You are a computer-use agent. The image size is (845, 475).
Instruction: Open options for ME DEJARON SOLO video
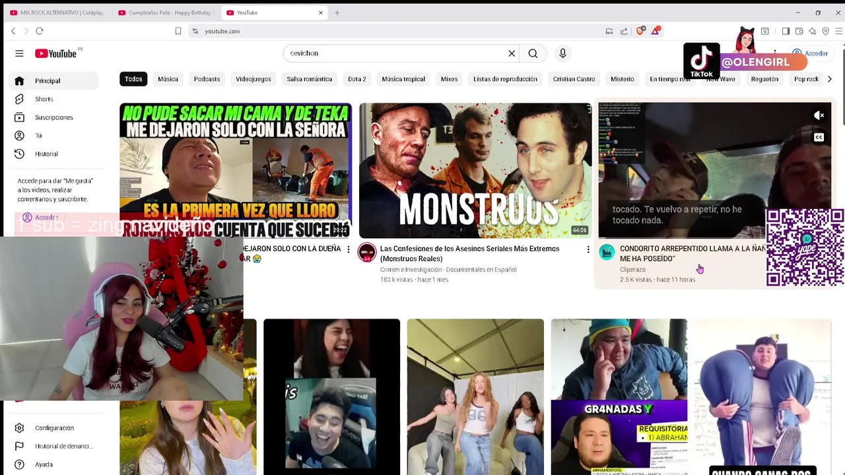click(x=349, y=249)
